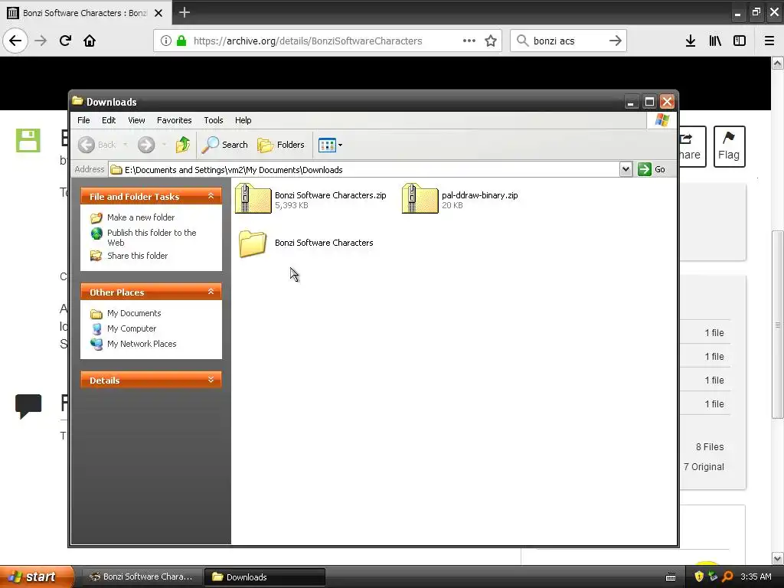
Task: Open site information icon in address bar
Action: click(x=166, y=41)
